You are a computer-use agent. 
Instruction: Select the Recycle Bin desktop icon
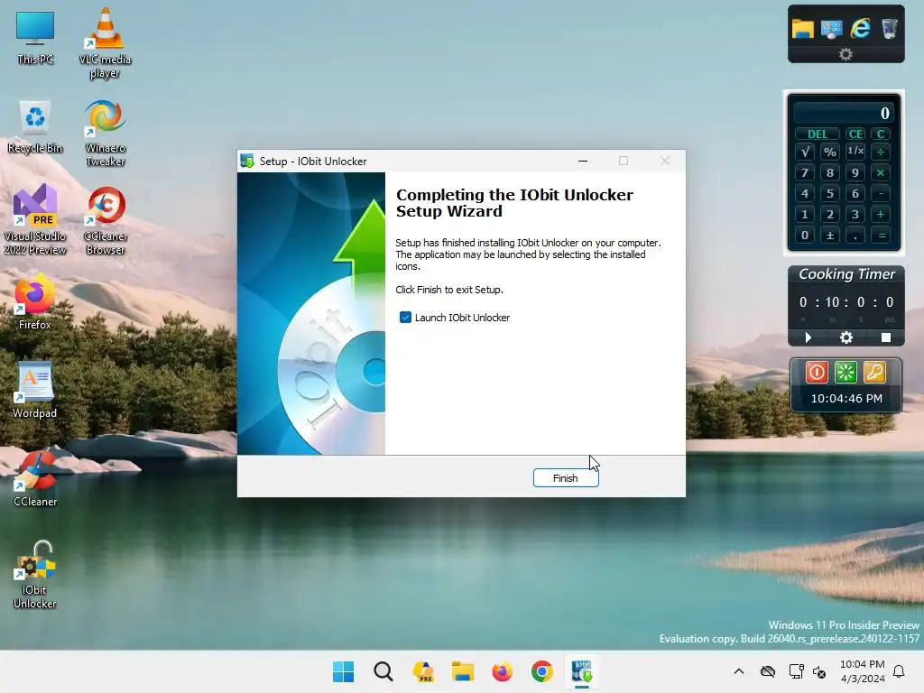tap(35, 126)
